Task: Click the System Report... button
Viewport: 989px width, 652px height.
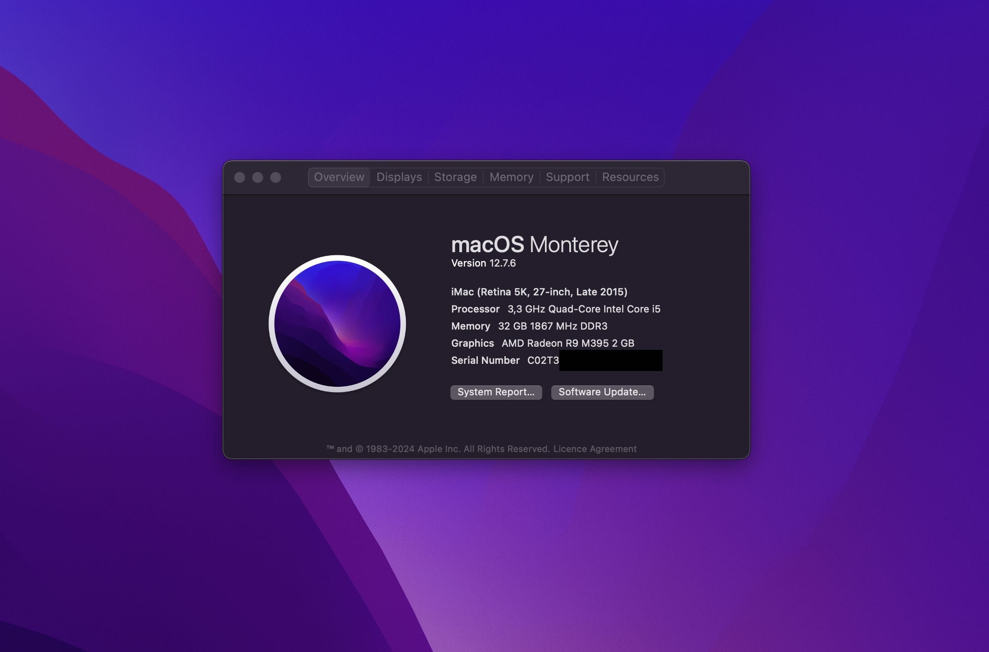Action: pos(496,392)
